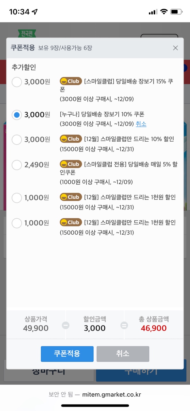Click the Club badge on December 10% discount

[71, 139]
